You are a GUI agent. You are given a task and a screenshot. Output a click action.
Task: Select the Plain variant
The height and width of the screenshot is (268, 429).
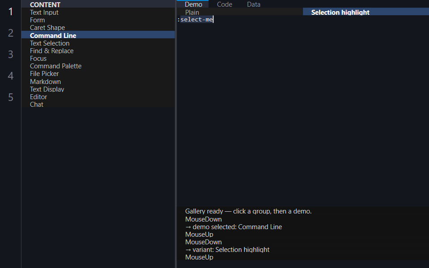click(x=240, y=13)
